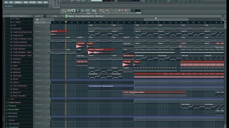Open the OPTIONS menu
Image resolution: width=229 pixels, height=128 pixels.
point(33,2)
